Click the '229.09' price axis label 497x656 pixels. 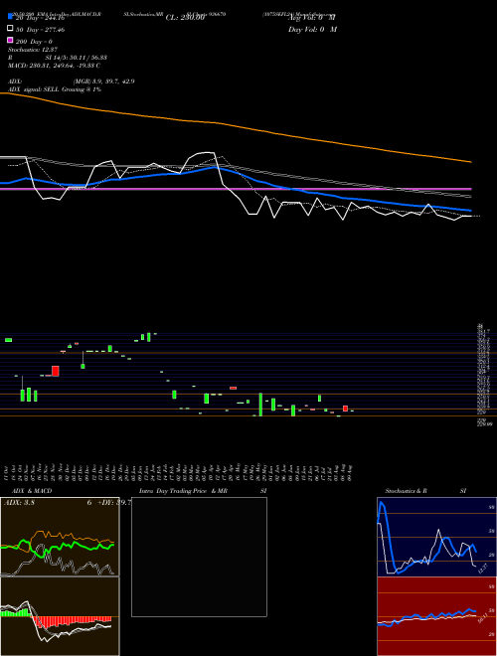tap(485, 424)
